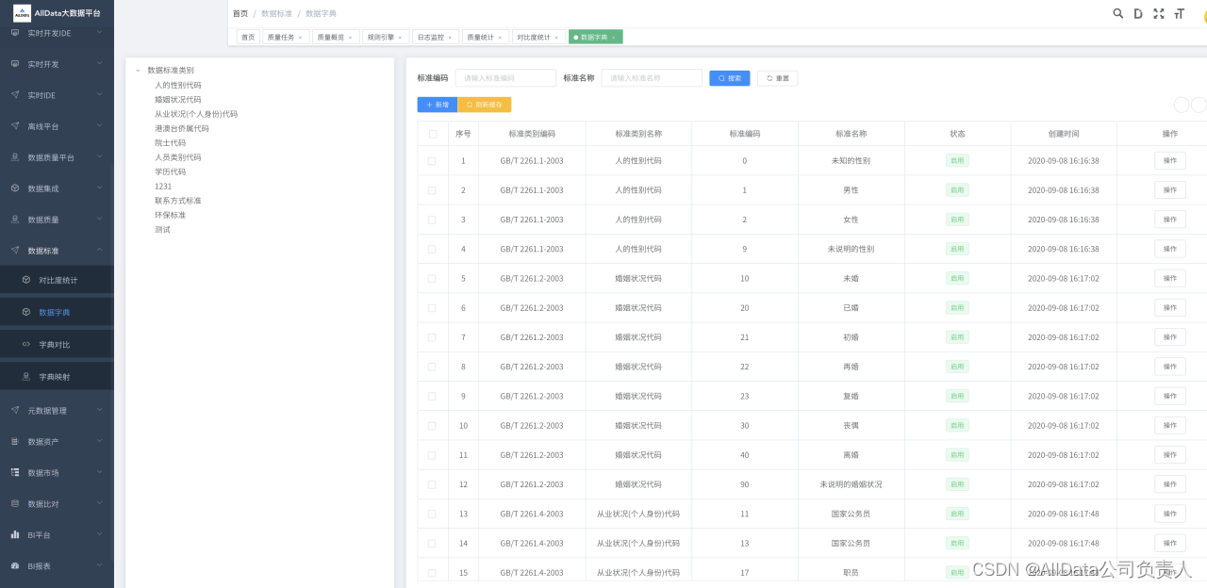Open the documentation D icon in header
Screen dimensions: 1207x588
(x=1138, y=13)
